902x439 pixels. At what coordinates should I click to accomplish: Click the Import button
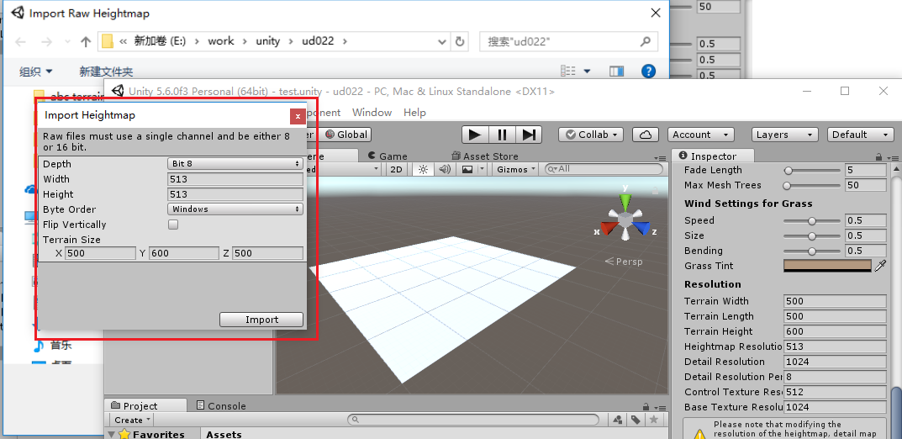pos(261,320)
